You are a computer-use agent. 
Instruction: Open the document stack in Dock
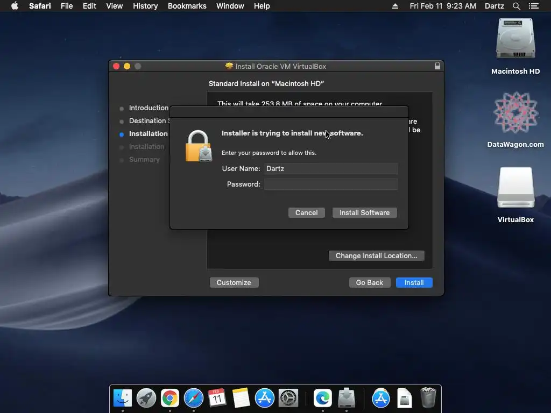pos(405,398)
